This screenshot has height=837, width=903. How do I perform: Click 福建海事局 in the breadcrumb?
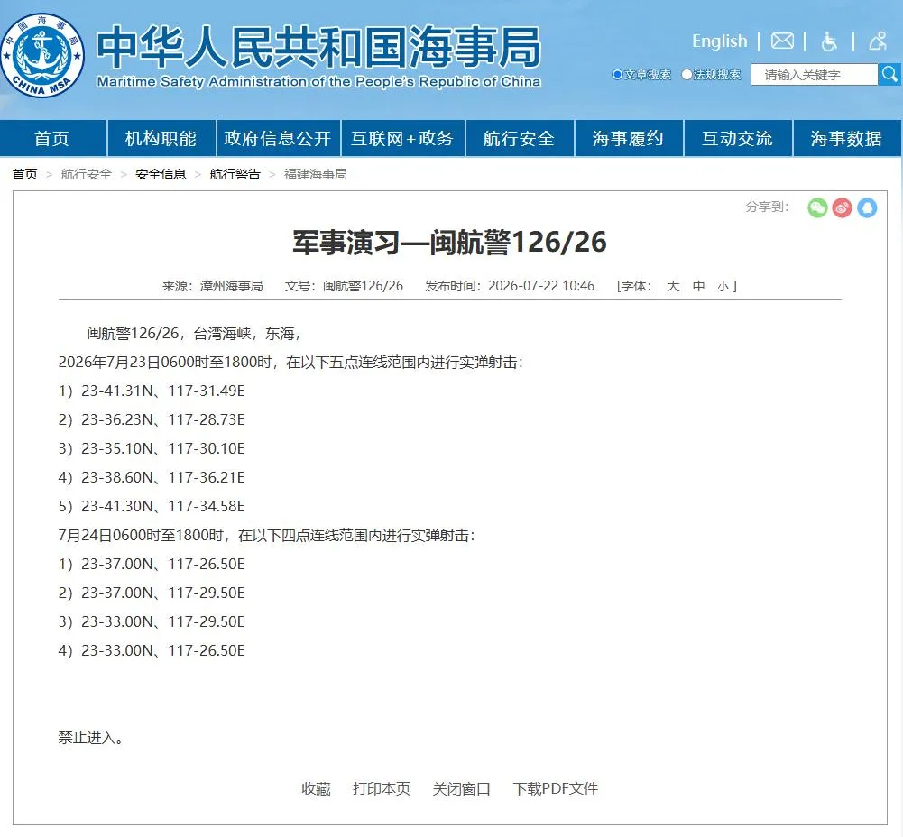coord(316,174)
